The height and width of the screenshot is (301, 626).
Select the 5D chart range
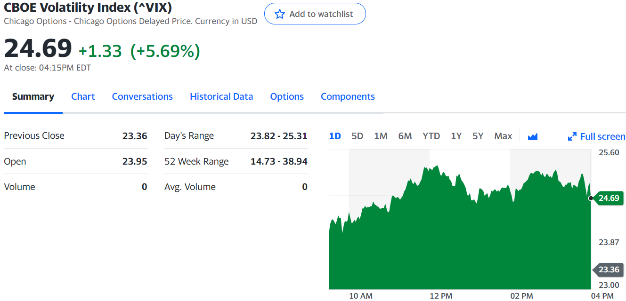[358, 136]
